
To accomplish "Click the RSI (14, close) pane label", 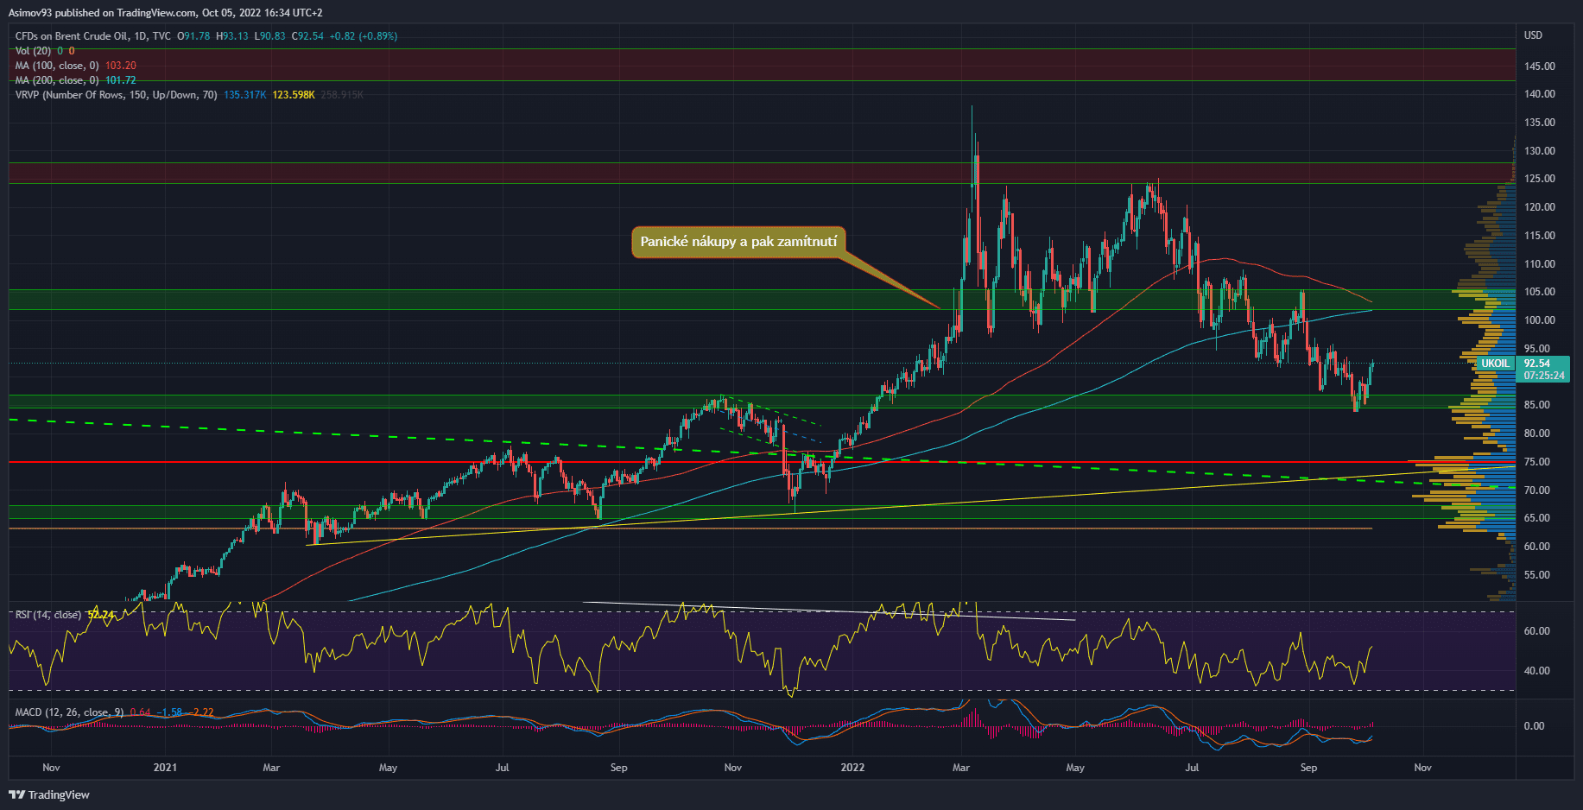I will tap(48, 615).
